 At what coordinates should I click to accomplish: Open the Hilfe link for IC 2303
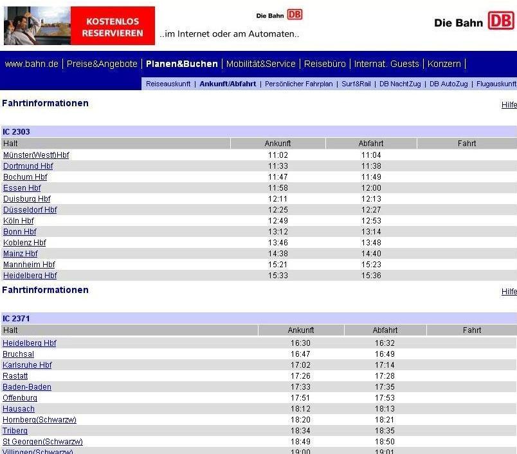(x=509, y=105)
